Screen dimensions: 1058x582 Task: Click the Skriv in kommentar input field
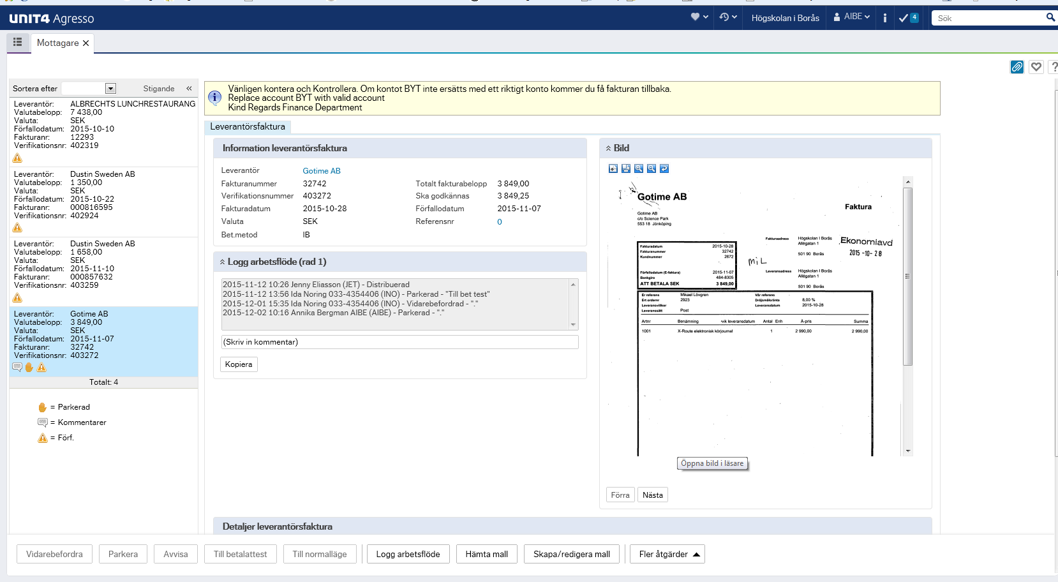tap(399, 342)
